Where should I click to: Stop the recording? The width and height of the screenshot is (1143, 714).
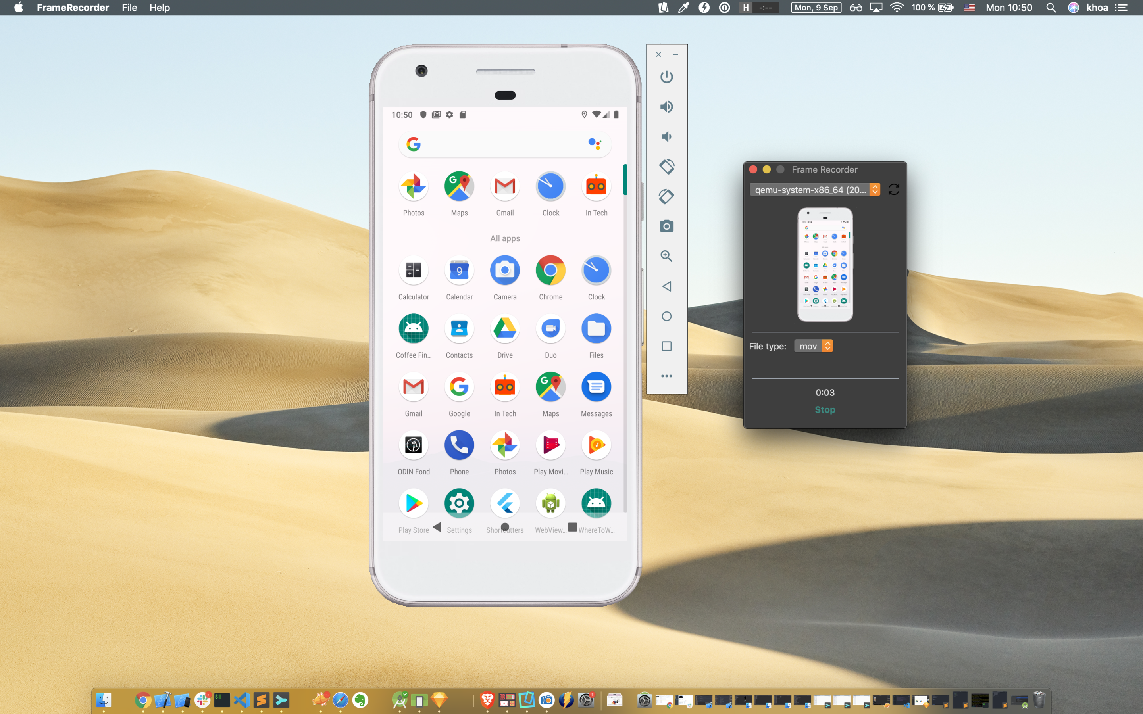(825, 409)
